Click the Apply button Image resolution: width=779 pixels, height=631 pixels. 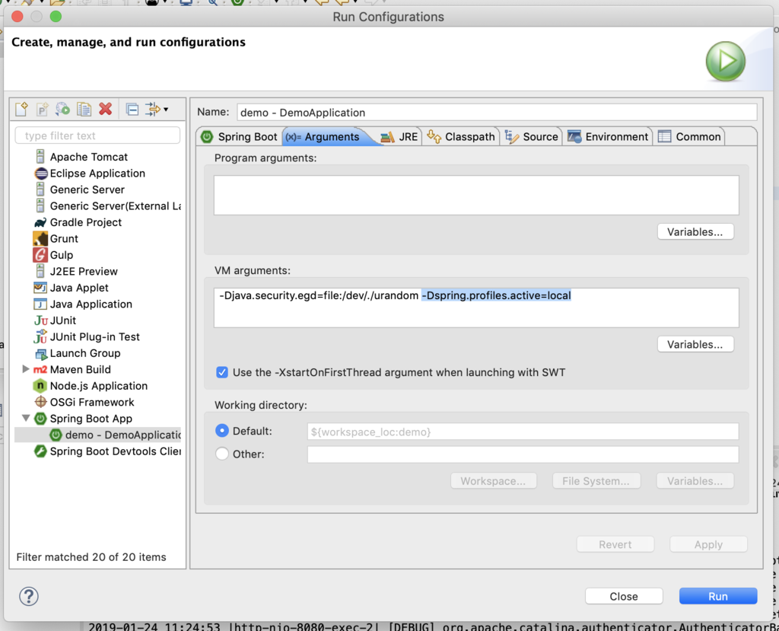[708, 544]
